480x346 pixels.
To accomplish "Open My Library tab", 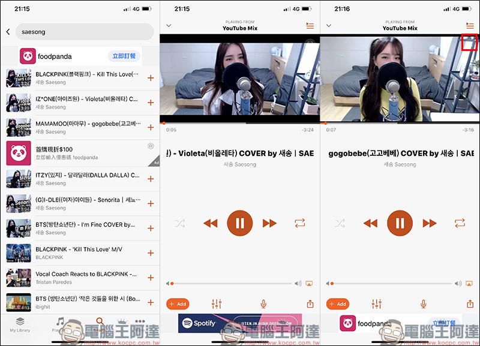I will pos(20,324).
